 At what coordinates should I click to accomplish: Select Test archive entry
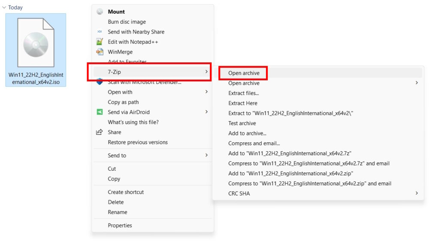[x=242, y=123]
